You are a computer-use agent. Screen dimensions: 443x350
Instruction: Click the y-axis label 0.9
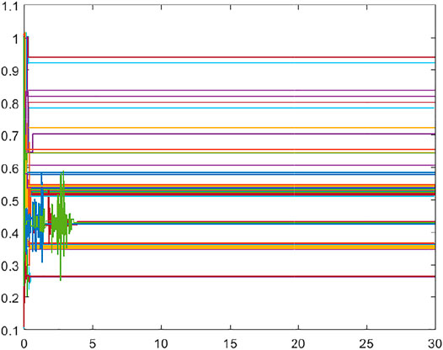(9, 72)
